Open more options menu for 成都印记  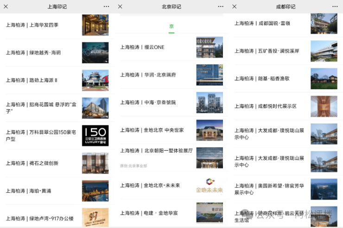(335, 6)
